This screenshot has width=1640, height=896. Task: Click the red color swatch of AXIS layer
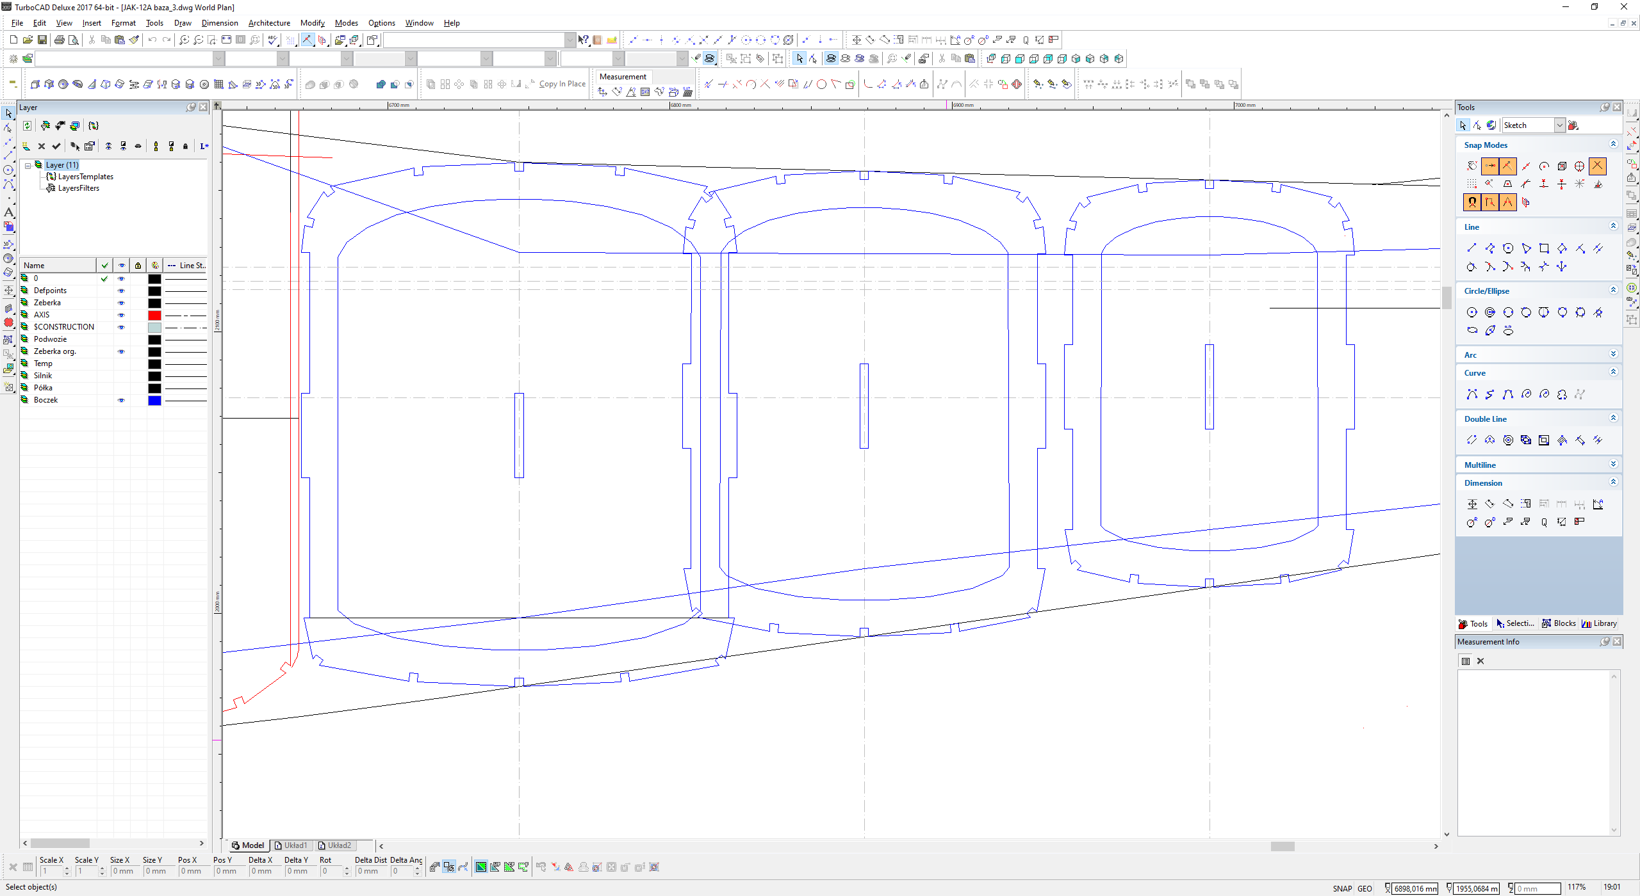154,315
